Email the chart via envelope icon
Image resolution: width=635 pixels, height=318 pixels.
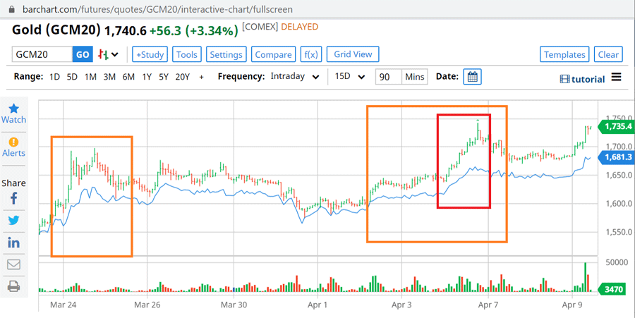[x=13, y=264]
